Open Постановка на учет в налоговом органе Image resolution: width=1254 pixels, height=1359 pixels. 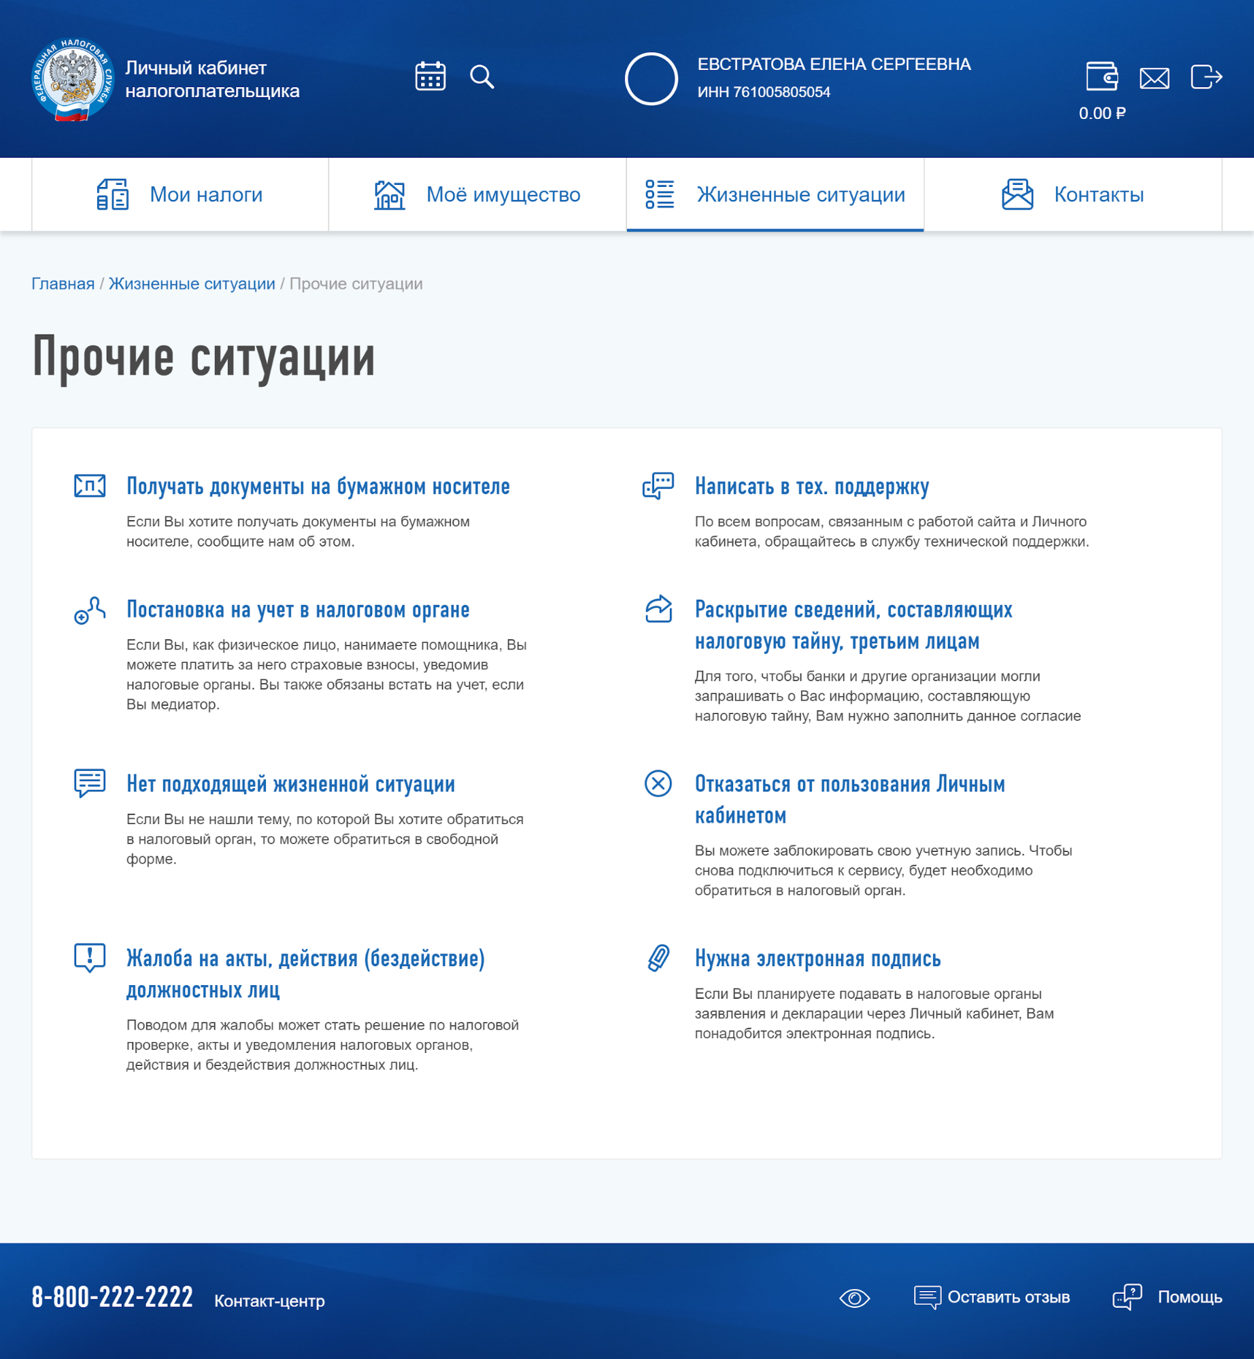[x=298, y=610]
